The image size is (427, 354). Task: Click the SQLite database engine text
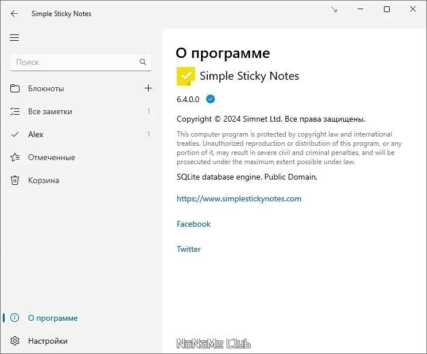247,177
